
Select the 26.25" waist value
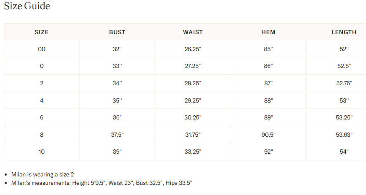coord(193,49)
